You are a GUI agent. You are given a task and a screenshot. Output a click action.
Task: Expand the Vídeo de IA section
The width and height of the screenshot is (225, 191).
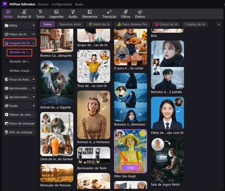point(20,34)
